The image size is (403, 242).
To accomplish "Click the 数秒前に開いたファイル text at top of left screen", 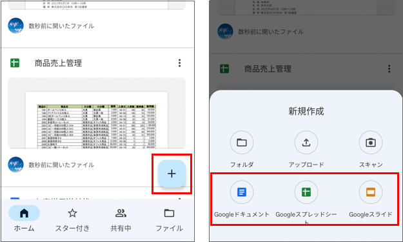I will click(x=61, y=26).
